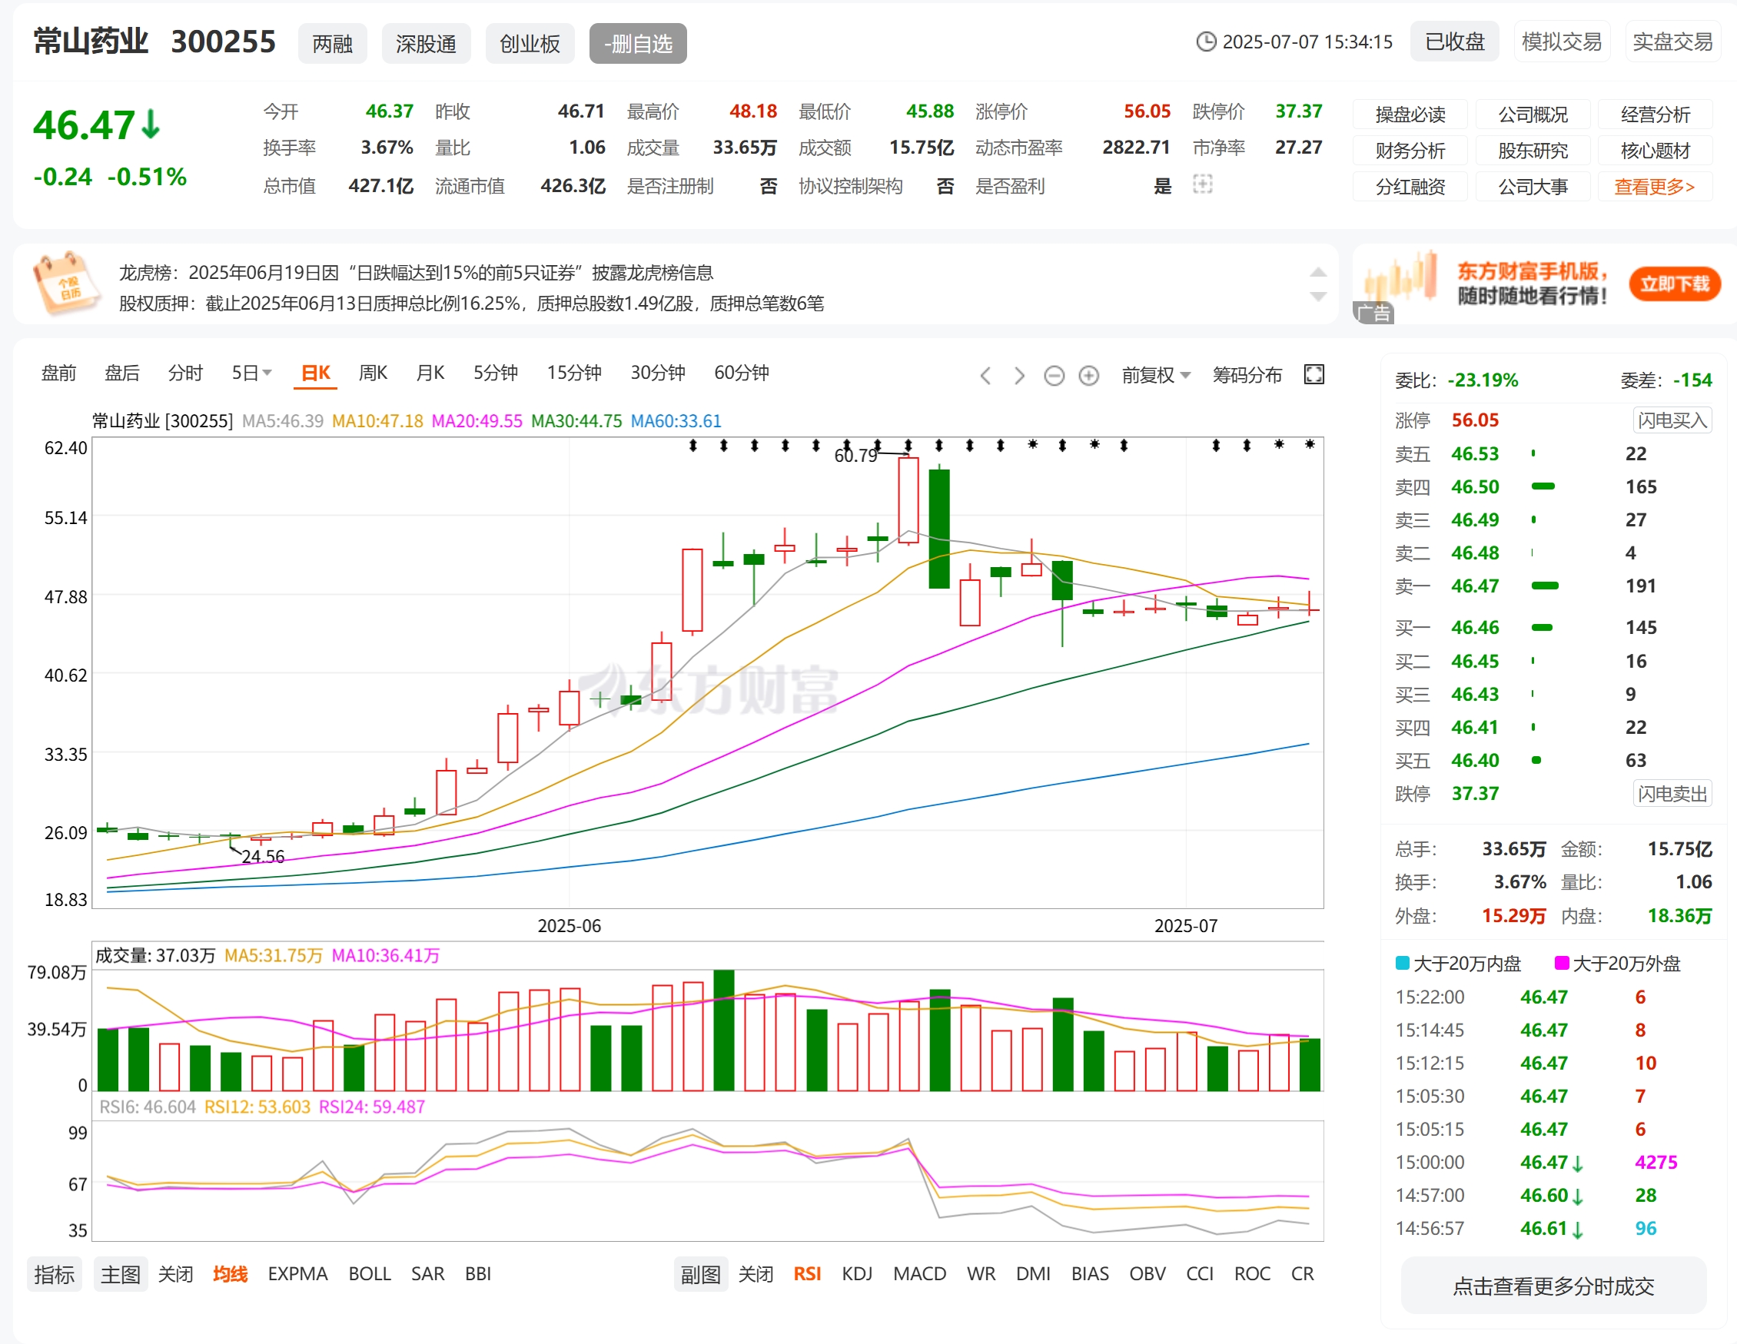Enable BOLL main indicator
This screenshot has height=1344, width=1737.
[x=369, y=1274]
